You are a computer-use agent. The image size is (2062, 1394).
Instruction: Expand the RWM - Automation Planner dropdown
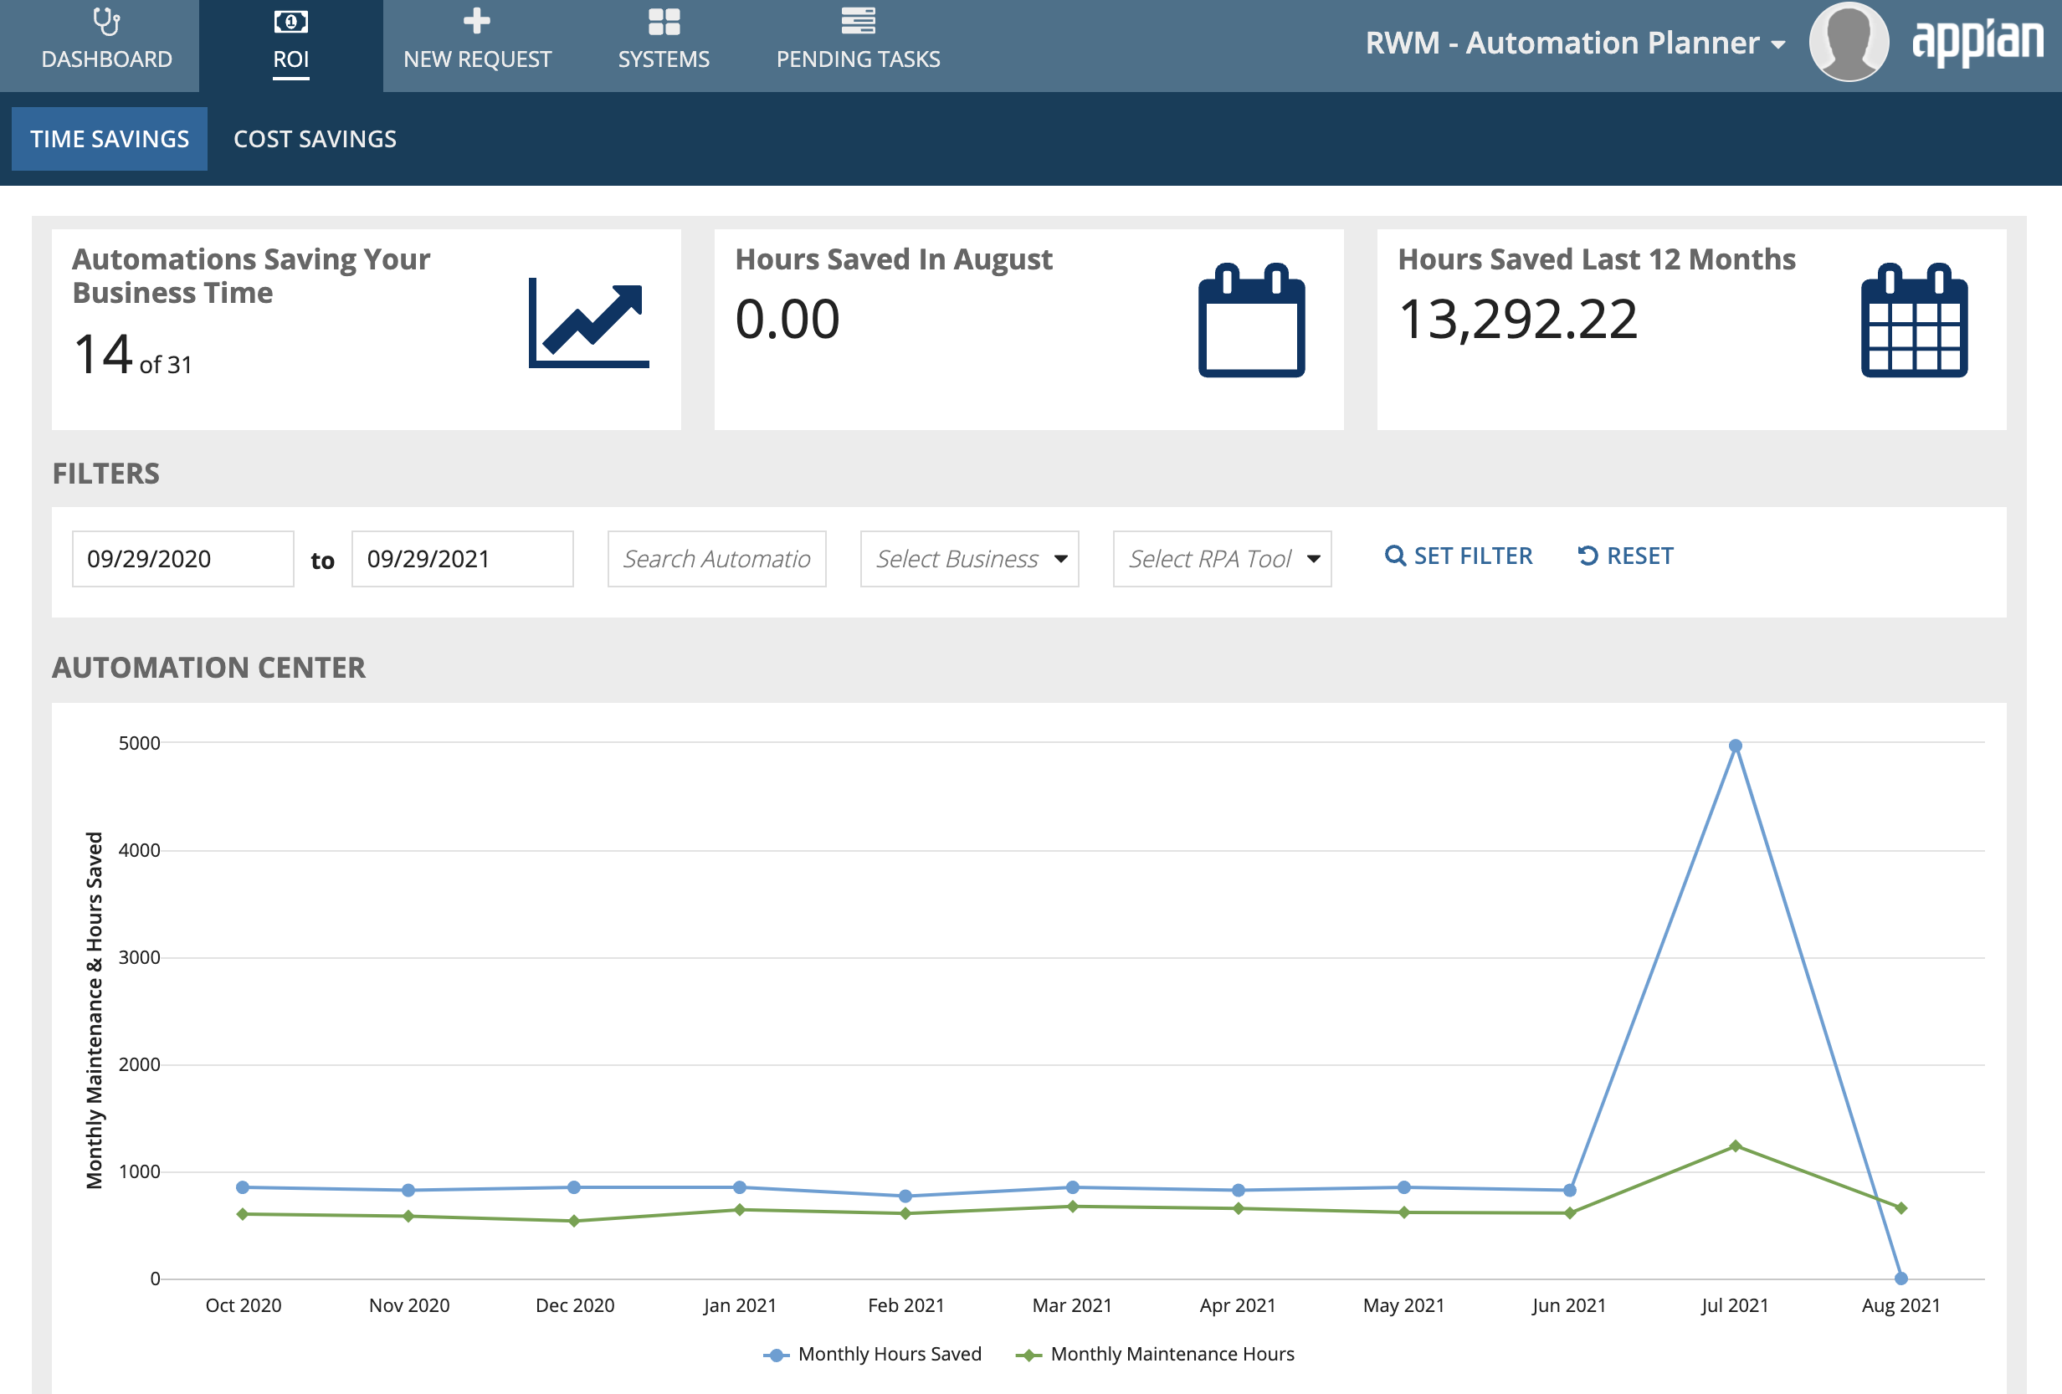pyautogui.click(x=1575, y=43)
